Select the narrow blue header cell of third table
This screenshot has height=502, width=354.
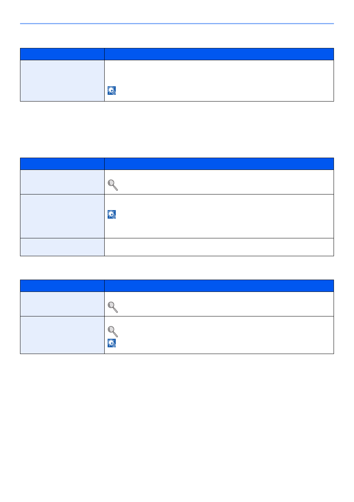(x=62, y=286)
